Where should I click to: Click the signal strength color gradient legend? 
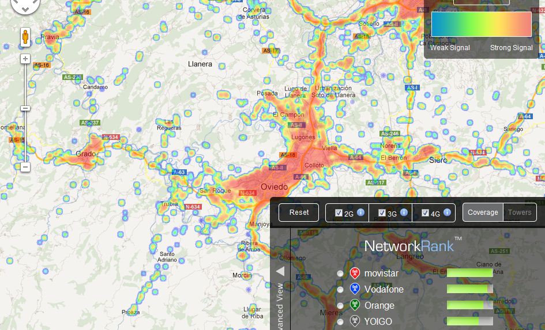(x=482, y=24)
